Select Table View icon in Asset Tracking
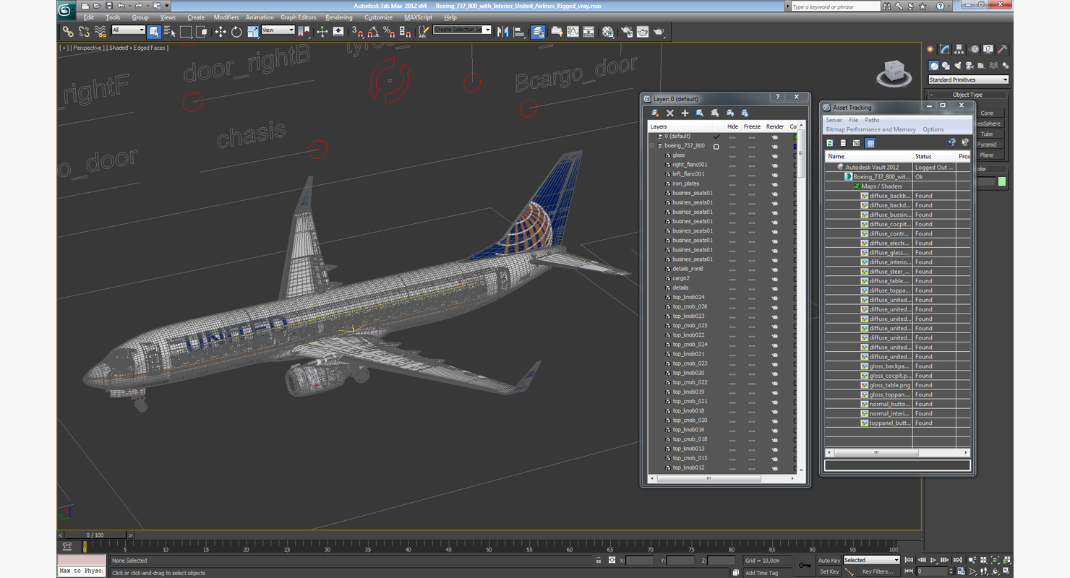Image resolution: width=1070 pixels, height=578 pixels. [870, 143]
